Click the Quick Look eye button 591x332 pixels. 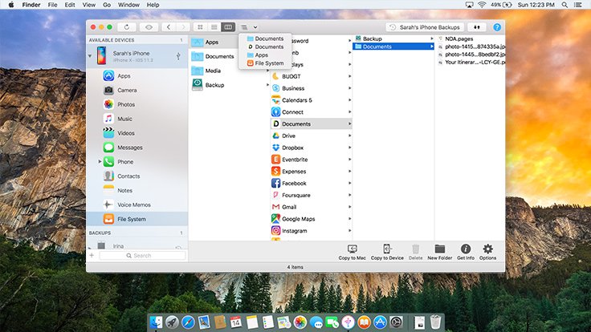tap(149, 27)
